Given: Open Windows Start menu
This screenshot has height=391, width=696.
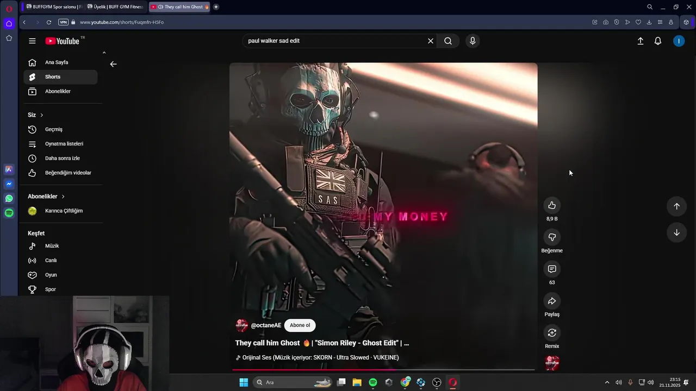Looking at the screenshot, I should click(244, 382).
